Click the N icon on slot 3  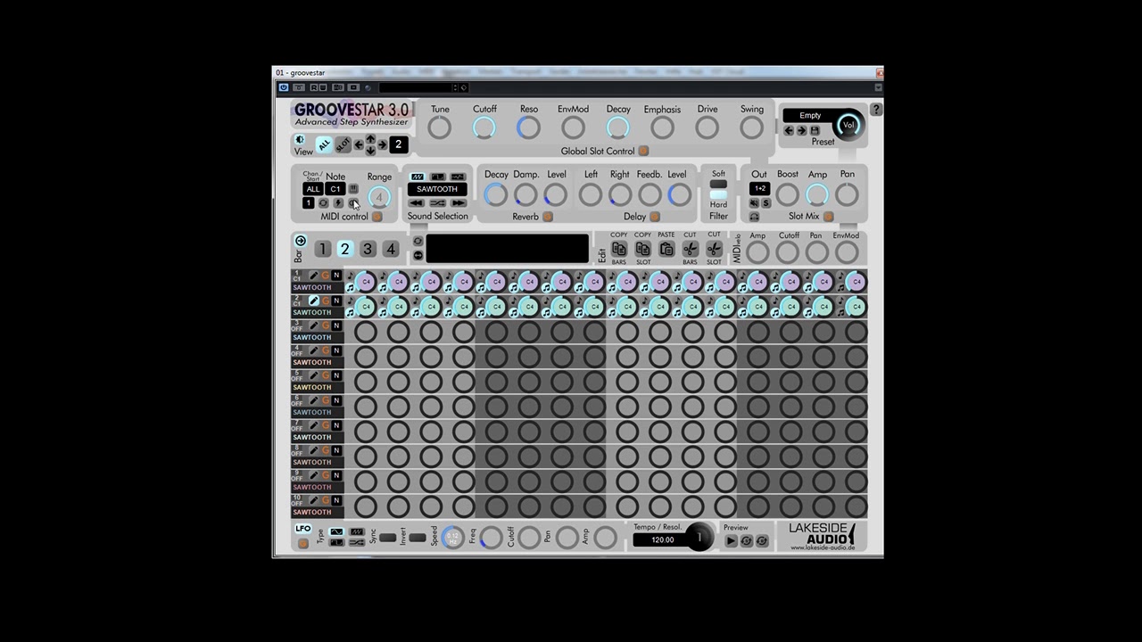click(336, 325)
